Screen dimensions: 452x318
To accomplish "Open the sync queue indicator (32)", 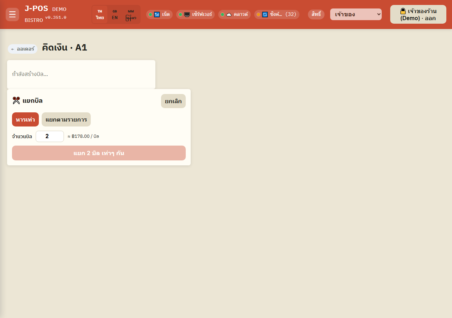I will tap(277, 14).
